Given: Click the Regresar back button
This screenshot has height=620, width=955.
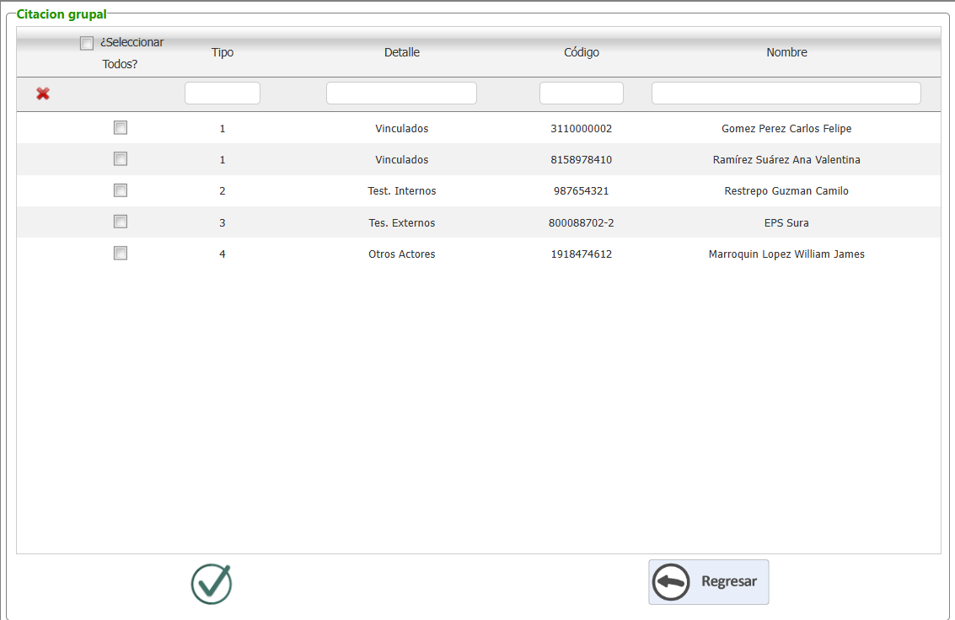Looking at the screenshot, I should [x=708, y=582].
